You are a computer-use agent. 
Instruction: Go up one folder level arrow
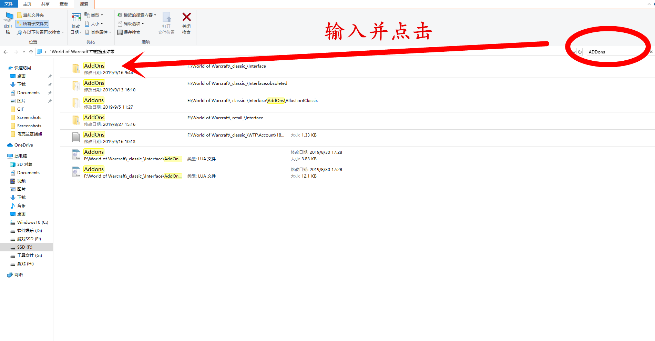[31, 52]
